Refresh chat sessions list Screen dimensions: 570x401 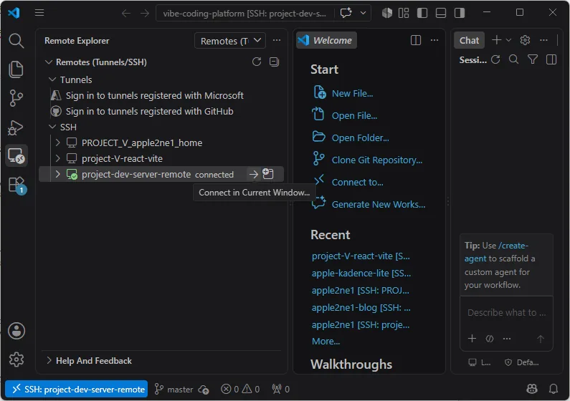pyautogui.click(x=495, y=59)
